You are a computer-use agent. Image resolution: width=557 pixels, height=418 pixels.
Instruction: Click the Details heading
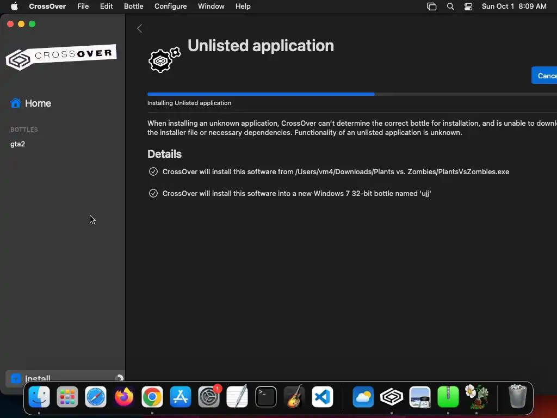164,154
